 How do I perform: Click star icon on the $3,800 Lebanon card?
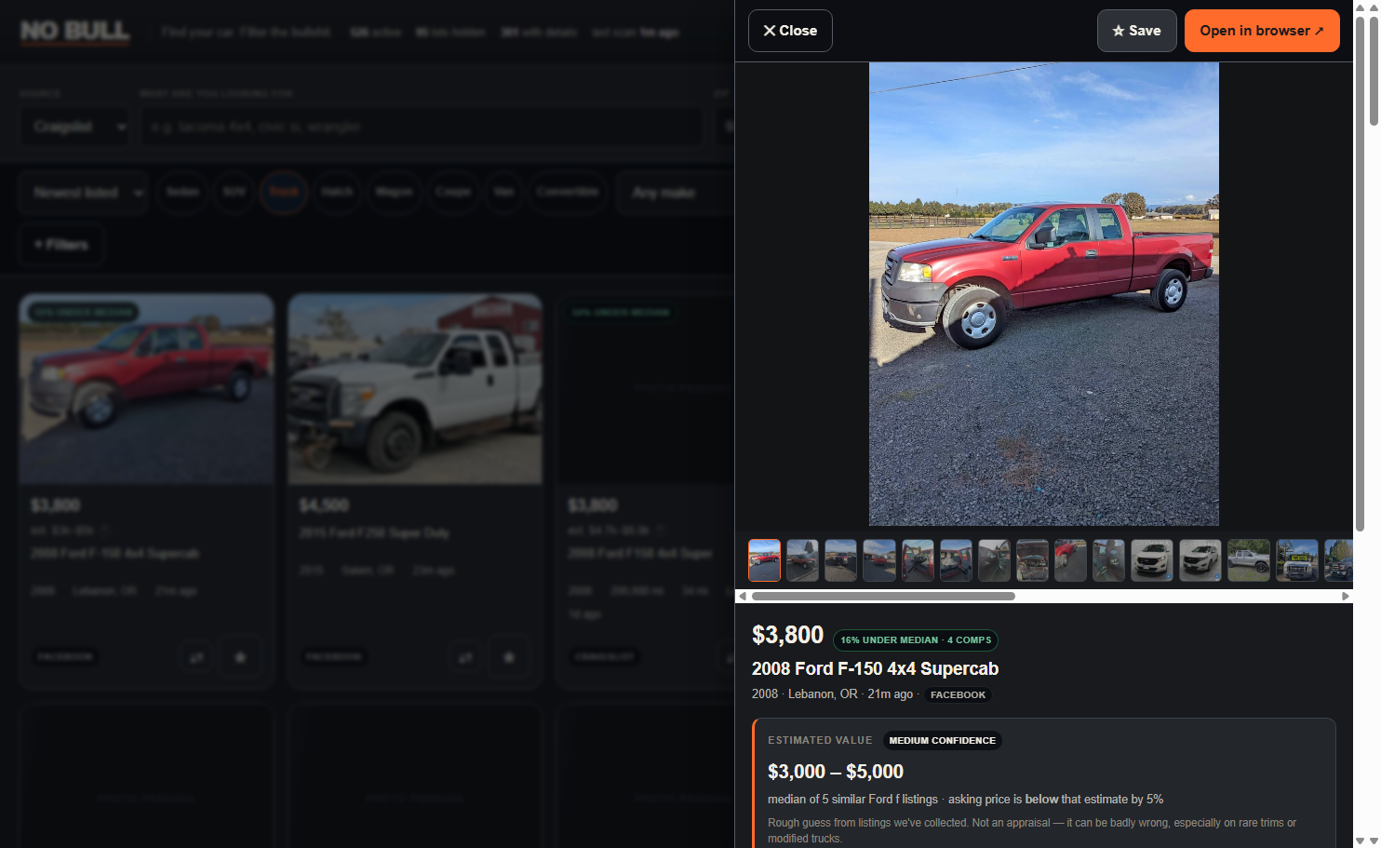pos(240,657)
